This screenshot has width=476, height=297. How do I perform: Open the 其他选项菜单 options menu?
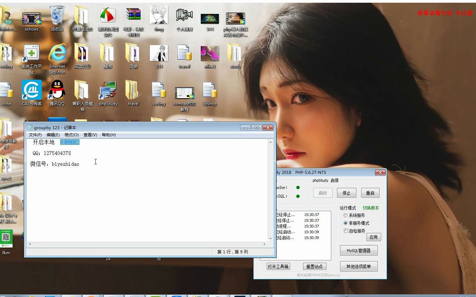359,266
